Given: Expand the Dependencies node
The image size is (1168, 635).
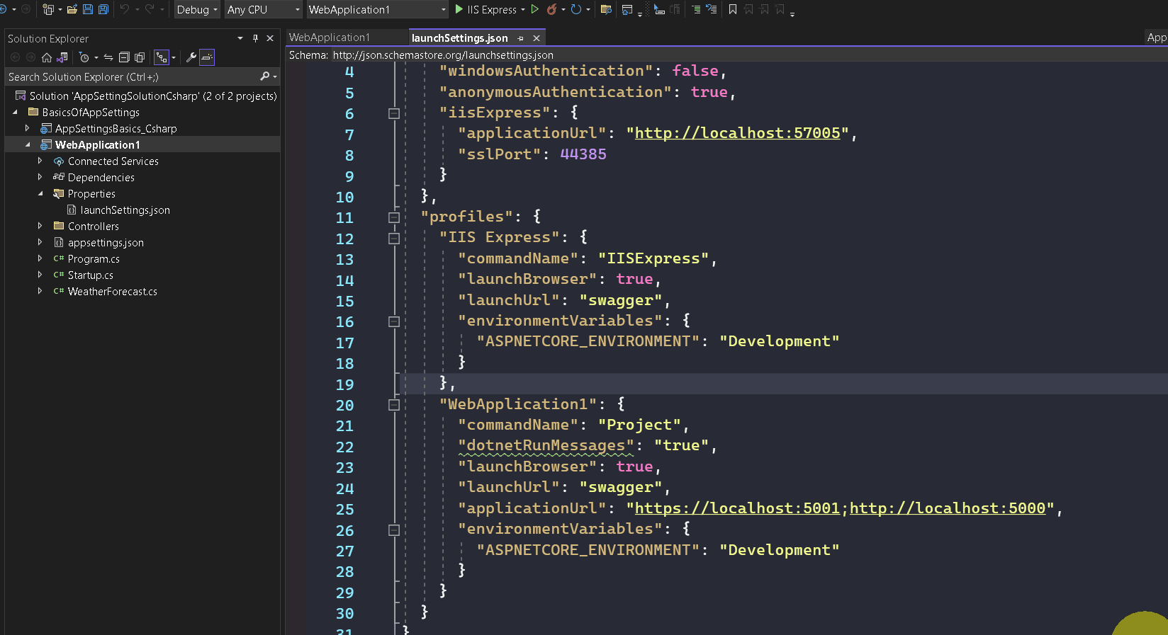Looking at the screenshot, I should [40, 177].
